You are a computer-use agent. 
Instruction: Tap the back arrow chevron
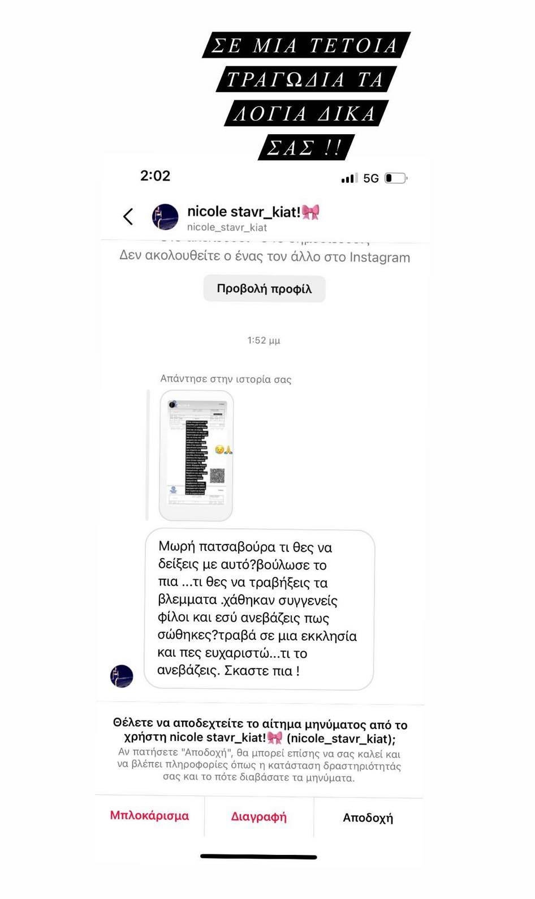pyautogui.click(x=128, y=216)
